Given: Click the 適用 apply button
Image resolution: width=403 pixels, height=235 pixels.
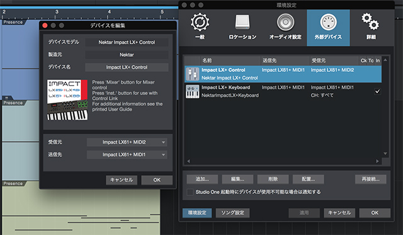Looking at the screenshot, I should tap(304, 213).
